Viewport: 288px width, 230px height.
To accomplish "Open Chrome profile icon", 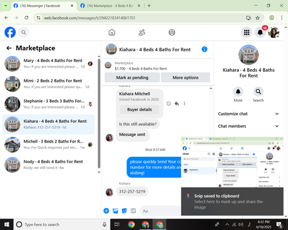I will (271, 18).
